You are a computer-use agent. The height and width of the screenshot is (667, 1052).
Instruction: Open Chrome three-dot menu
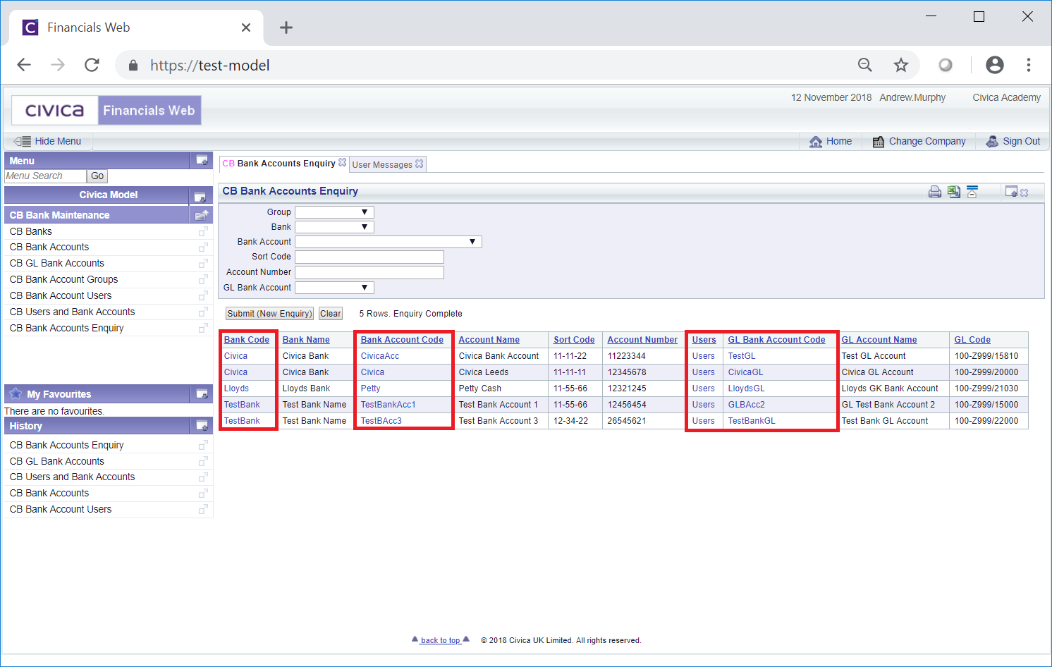(1029, 65)
